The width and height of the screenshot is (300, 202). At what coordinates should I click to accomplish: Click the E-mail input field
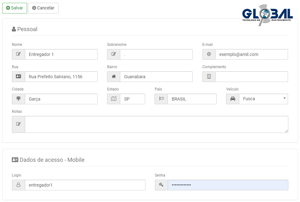point(251,54)
